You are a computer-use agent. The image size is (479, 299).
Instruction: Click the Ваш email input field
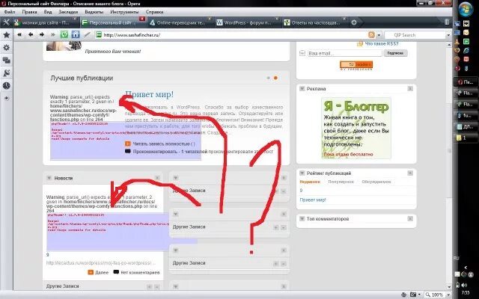tap(344, 53)
